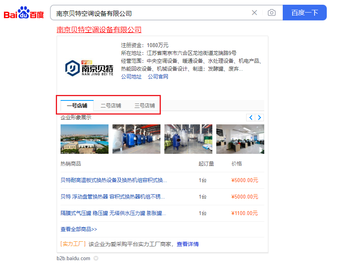The height and width of the screenshot is (268, 337).
Task: Clear the search box with the X icon
Action: (254, 13)
